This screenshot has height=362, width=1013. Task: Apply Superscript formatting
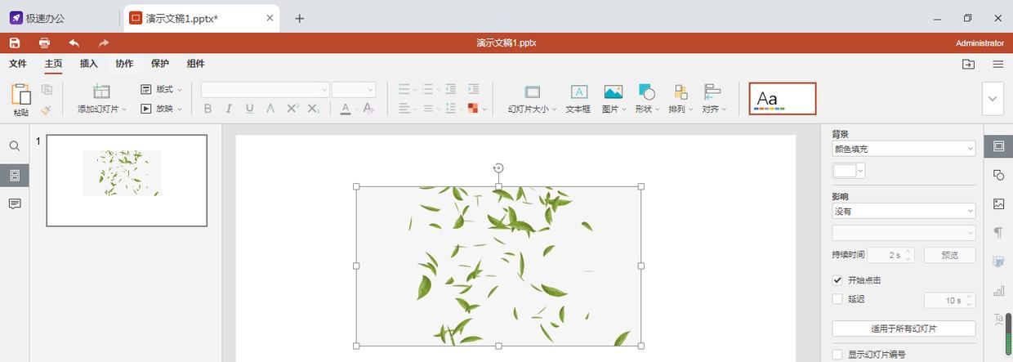coord(292,109)
